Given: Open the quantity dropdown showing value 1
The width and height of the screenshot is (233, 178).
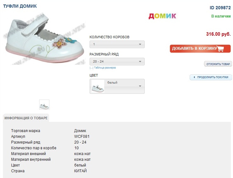Looking at the screenshot, I should (117, 44).
